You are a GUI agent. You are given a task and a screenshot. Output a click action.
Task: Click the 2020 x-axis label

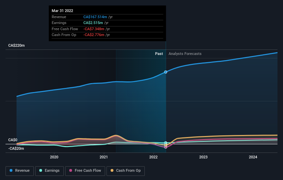pos(54,157)
